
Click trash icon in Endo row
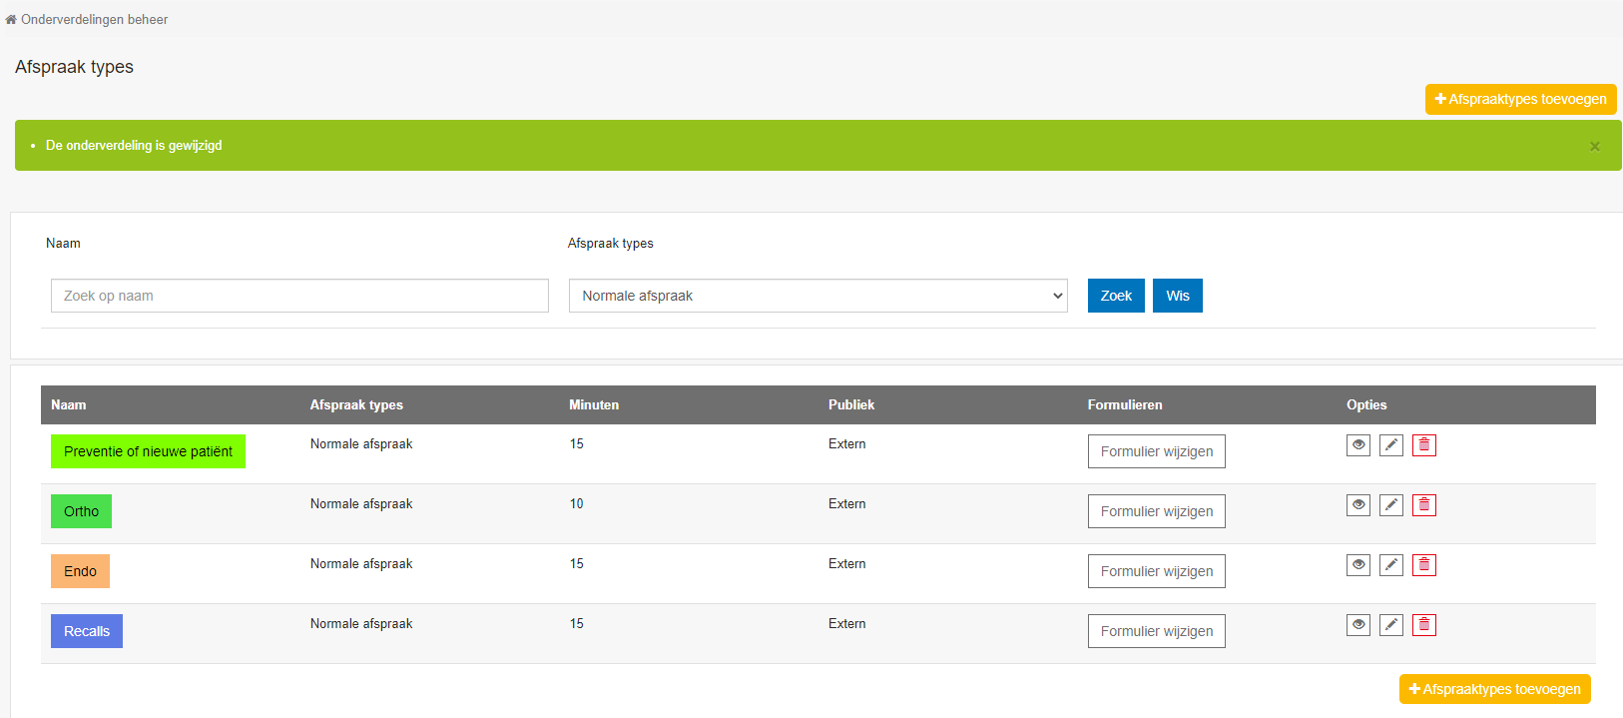pyautogui.click(x=1423, y=565)
